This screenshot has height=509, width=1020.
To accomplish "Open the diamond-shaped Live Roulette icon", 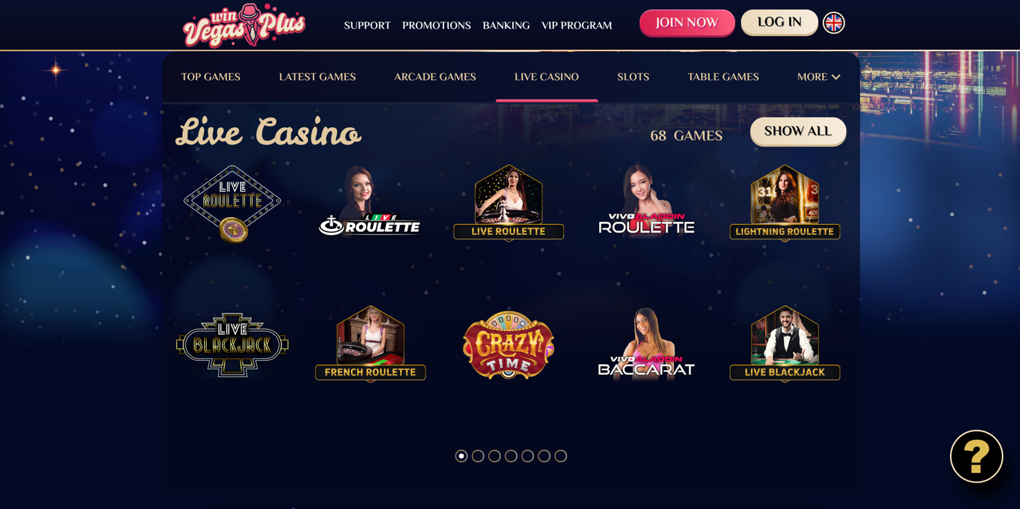I will pos(232,203).
